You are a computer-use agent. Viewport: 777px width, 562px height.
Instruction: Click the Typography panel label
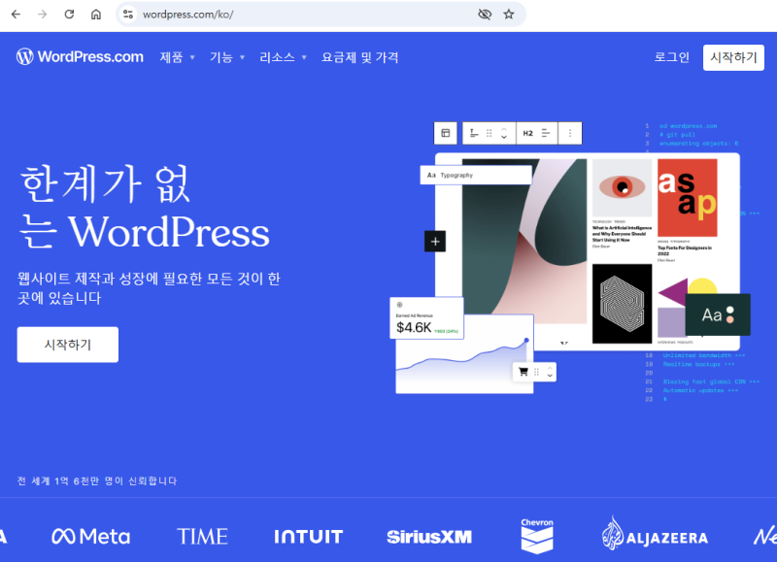pos(476,176)
